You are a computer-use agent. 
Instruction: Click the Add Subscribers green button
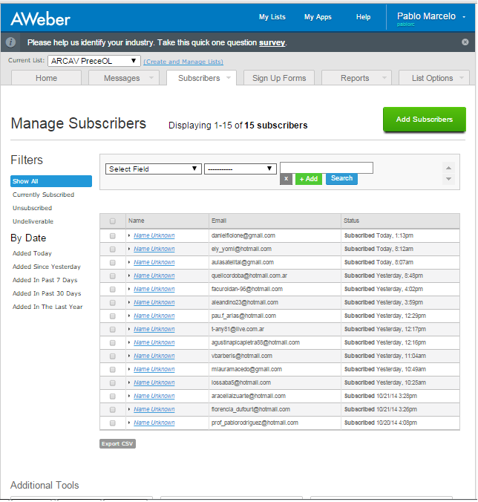[425, 120]
